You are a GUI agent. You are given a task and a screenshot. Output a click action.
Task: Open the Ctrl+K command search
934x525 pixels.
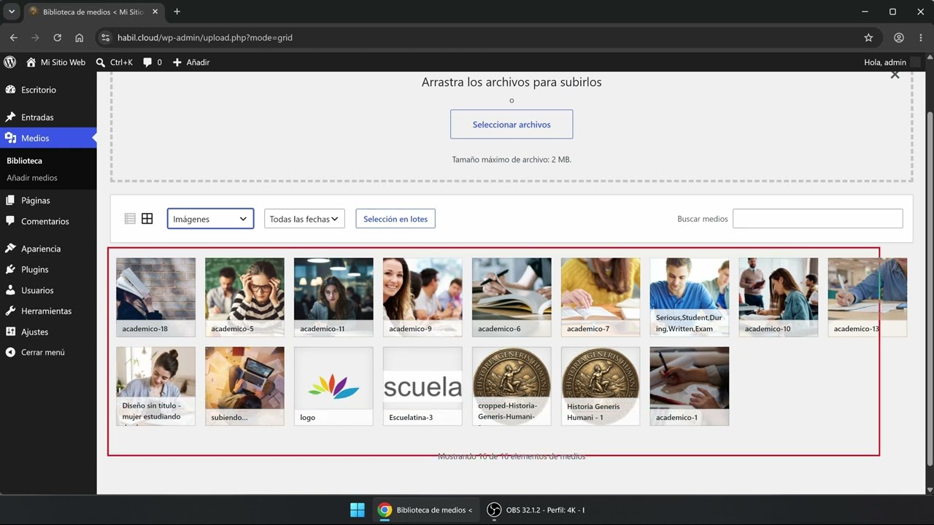click(115, 63)
